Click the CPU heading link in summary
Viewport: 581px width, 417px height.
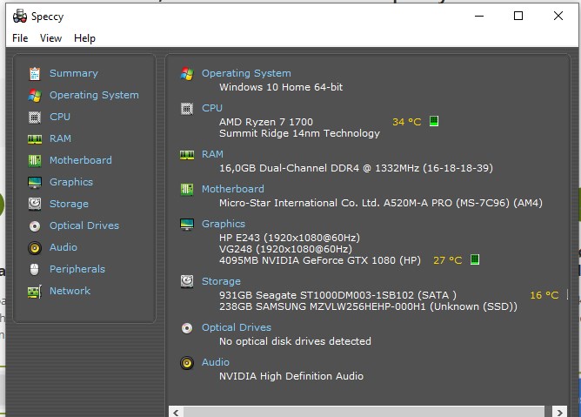click(x=212, y=108)
